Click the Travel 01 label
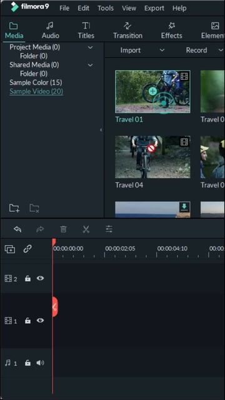Viewport: 225px width, 400px height. coord(129,119)
